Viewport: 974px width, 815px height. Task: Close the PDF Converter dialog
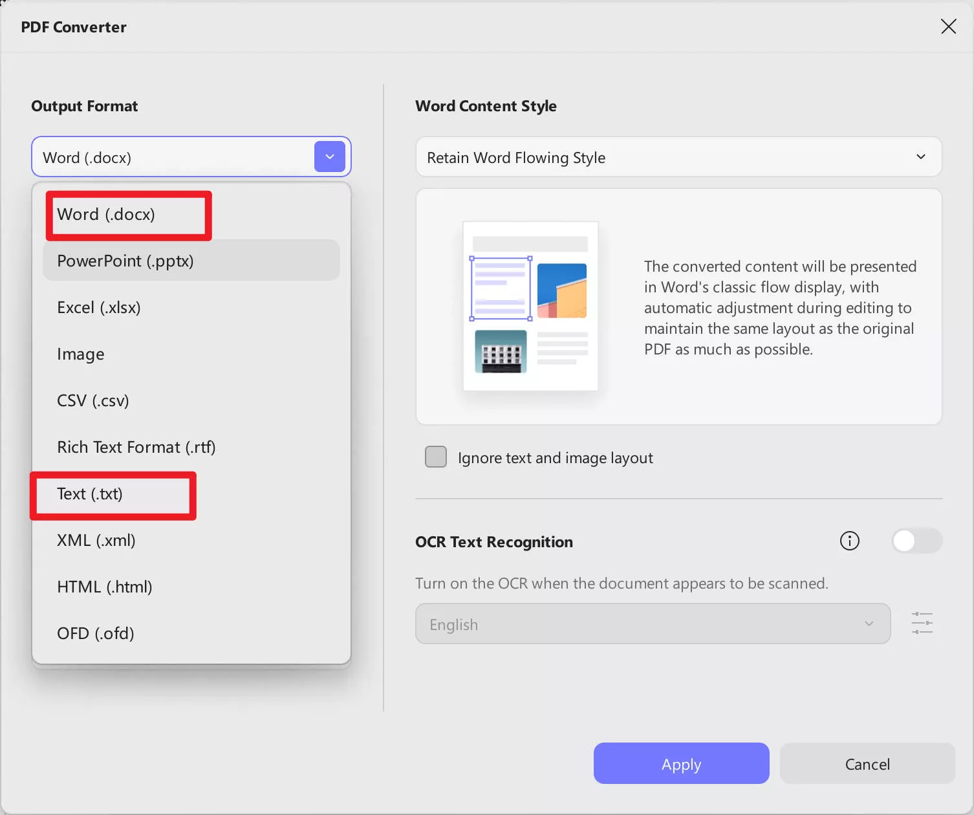click(x=948, y=27)
